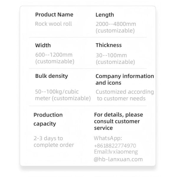The height and width of the screenshot is (177, 177).
Task: Click the Product Name heading
Action: (54, 15)
